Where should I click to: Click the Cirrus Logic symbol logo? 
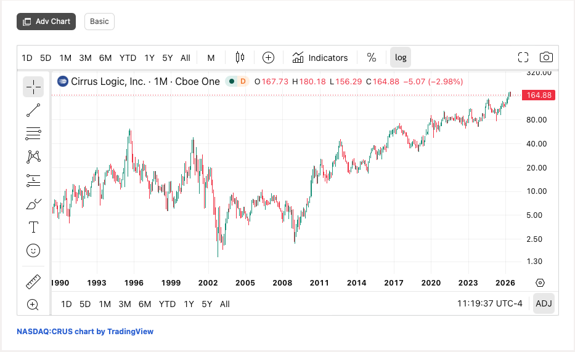63,81
